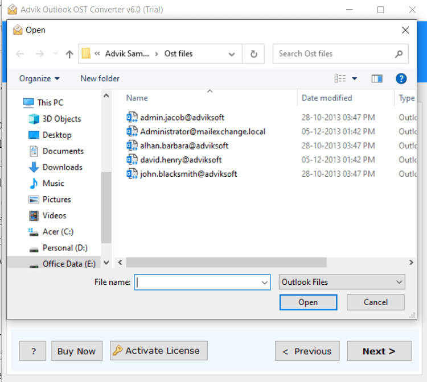Click the Back navigation arrow
The height and width of the screenshot is (382, 427).
click(x=20, y=54)
